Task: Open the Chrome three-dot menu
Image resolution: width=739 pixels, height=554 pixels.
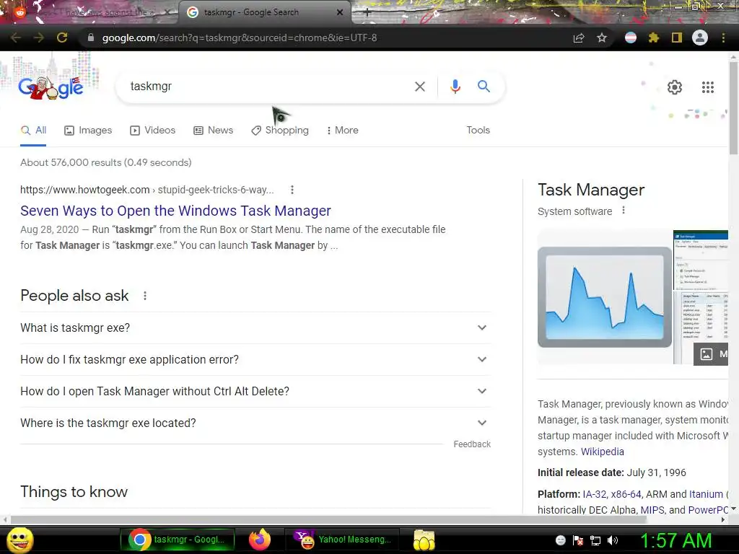Action: 723,38
